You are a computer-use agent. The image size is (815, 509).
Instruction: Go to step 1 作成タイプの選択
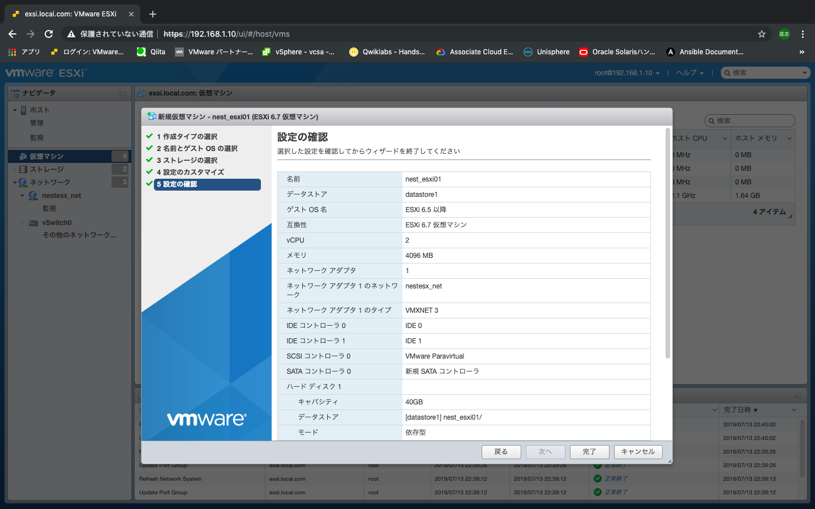click(187, 136)
